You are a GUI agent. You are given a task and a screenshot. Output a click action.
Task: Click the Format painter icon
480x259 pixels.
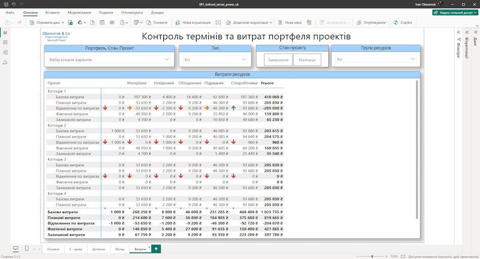(20, 23)
